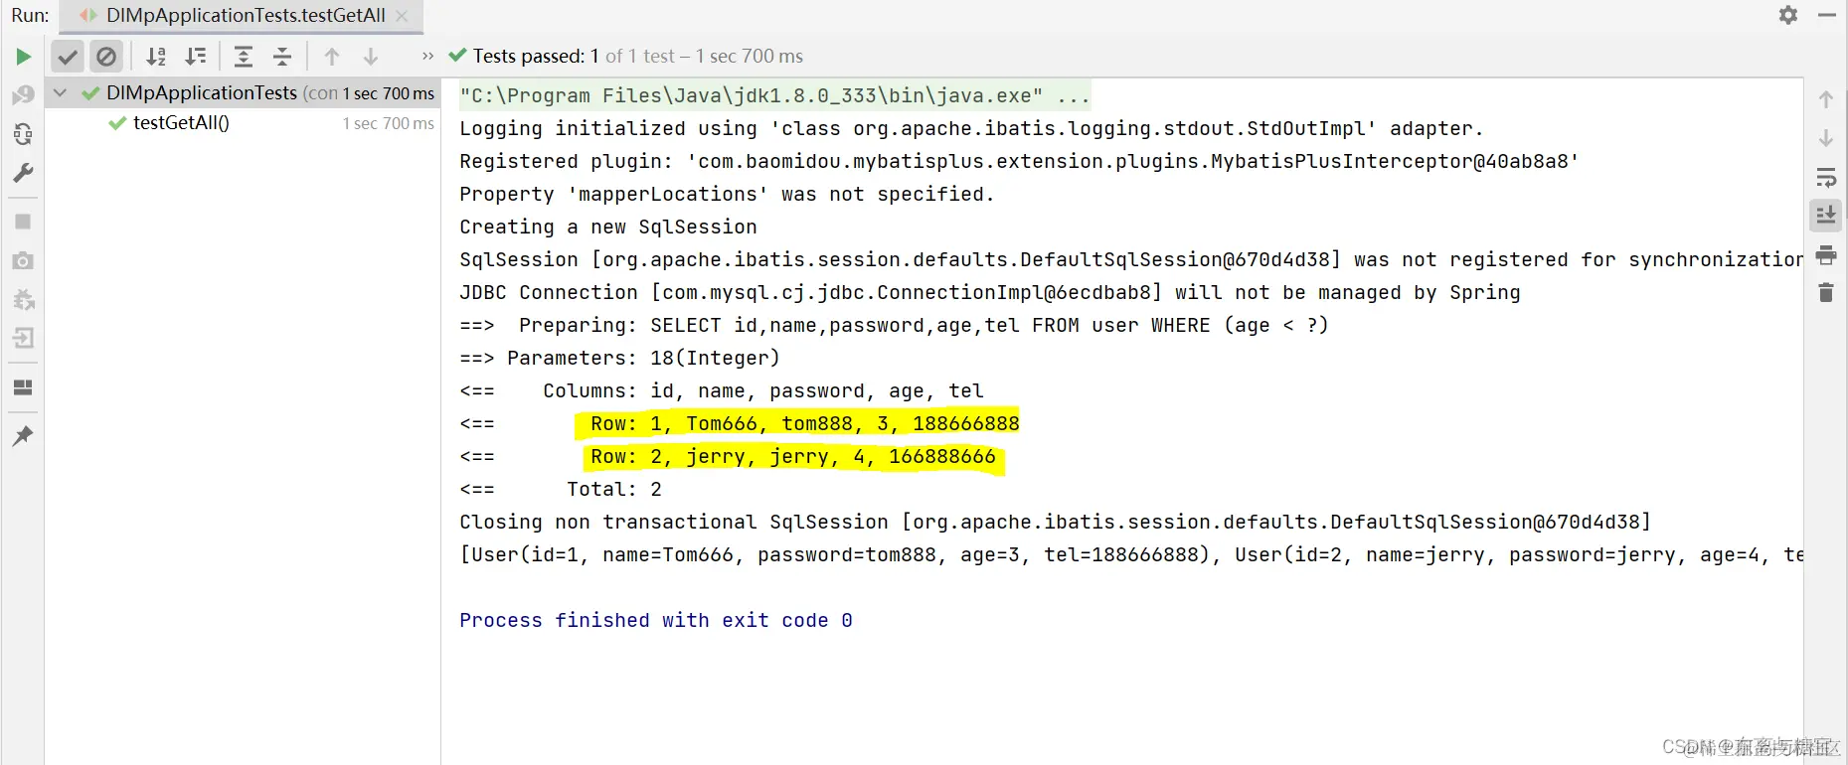Click the exit icon in left sidebar
This screenshot has height=765, width=1848.
[23, 339]
